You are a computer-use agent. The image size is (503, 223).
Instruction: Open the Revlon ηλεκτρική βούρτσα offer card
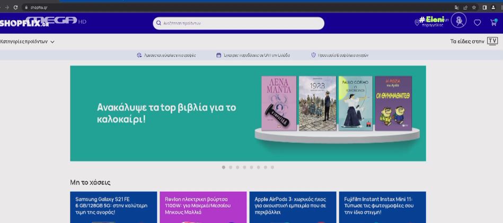coord(203,207)
